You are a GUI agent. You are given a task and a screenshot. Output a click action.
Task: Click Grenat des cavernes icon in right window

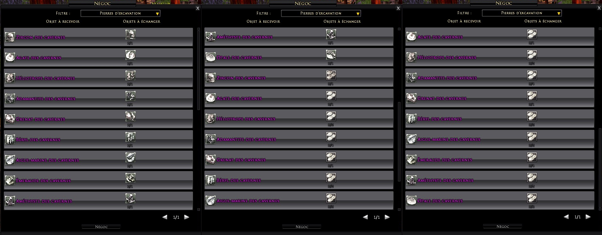coord(412,98)
